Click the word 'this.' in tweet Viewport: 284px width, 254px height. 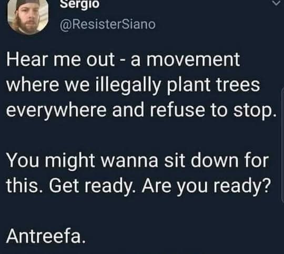(x=25, y=186)
